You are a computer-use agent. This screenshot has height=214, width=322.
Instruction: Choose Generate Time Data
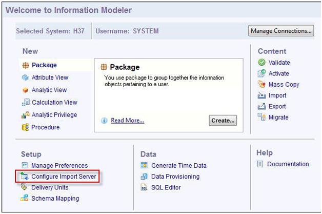(x=178, y=165)
